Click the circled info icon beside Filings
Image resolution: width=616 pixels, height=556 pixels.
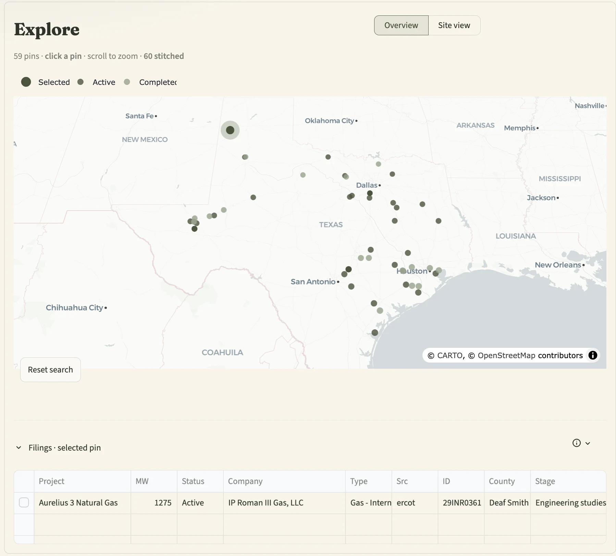point(577,443)
